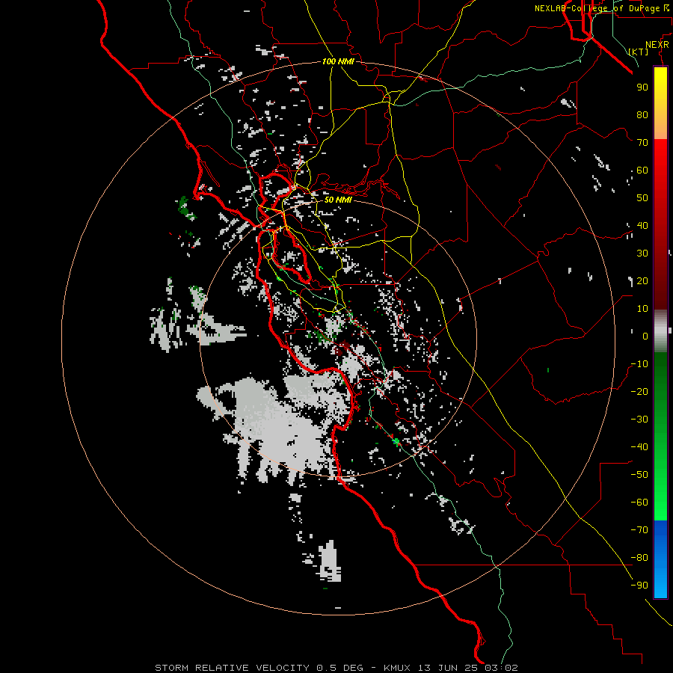
Task: Select the 0 value on the velocity scale
Action: 645,336
